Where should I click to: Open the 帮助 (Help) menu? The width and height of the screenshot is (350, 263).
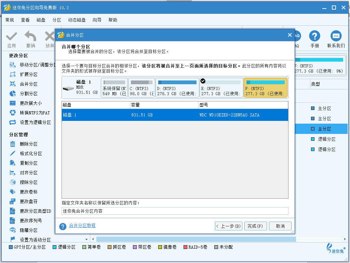[113, 20]
